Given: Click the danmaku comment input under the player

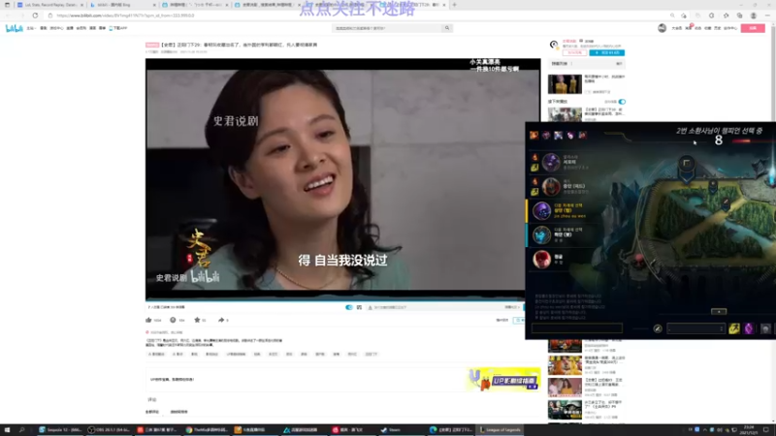Looking at the screenshot, I should tap(436, 307).
